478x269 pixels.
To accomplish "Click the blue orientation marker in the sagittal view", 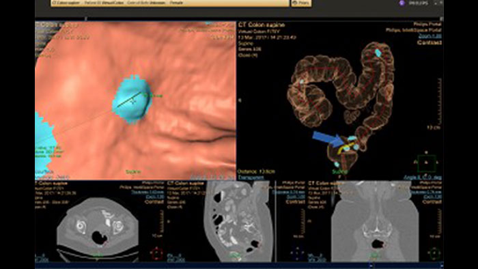I will pyautogui.click(x=297, y=253).
